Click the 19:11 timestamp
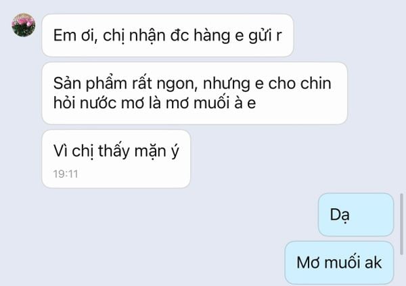This screenshot has height=286, width=406. [66, 174]
